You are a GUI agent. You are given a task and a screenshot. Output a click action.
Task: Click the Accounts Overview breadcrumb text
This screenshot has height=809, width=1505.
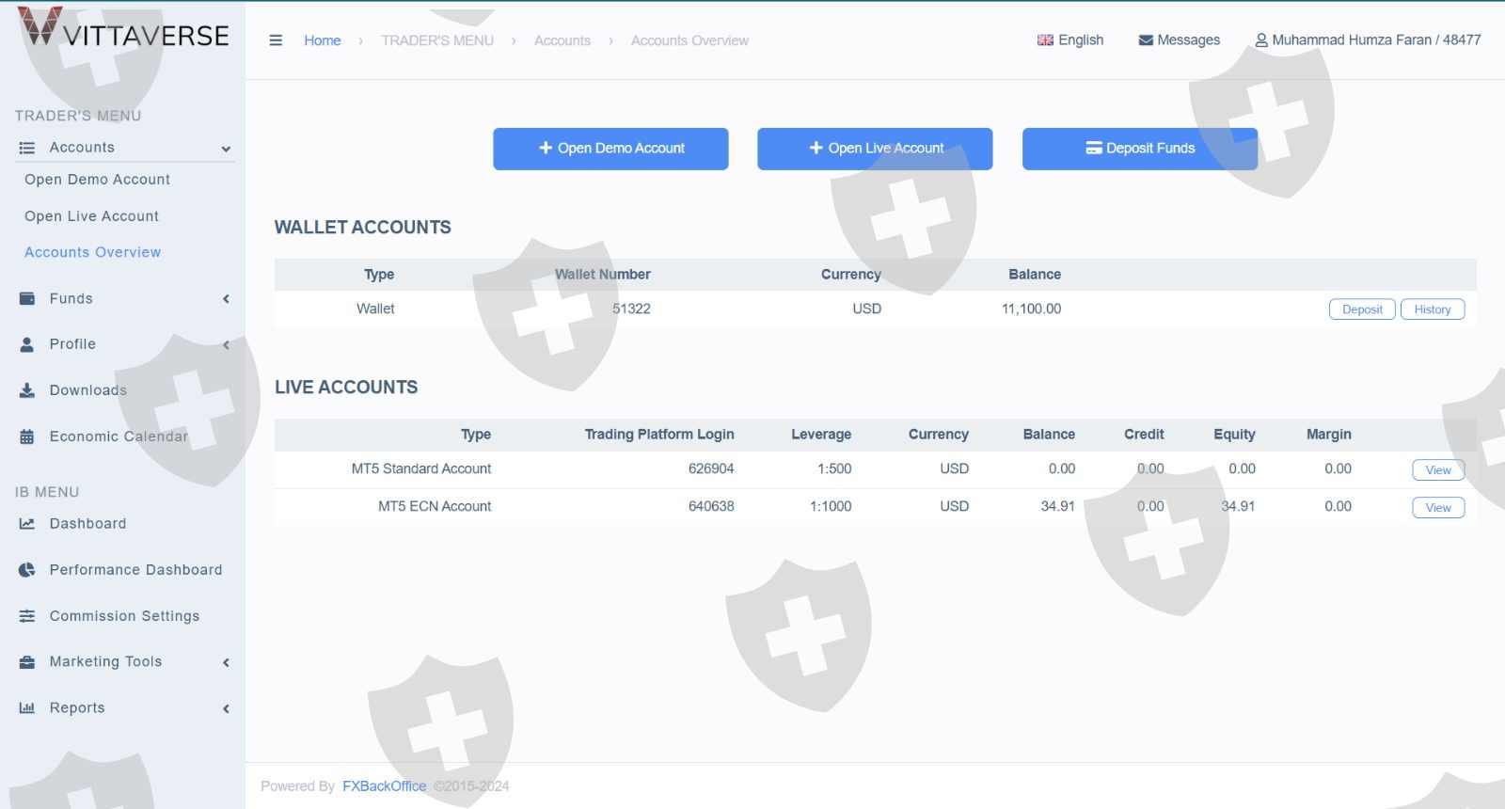pyautogui.click(x=689, y=40)
